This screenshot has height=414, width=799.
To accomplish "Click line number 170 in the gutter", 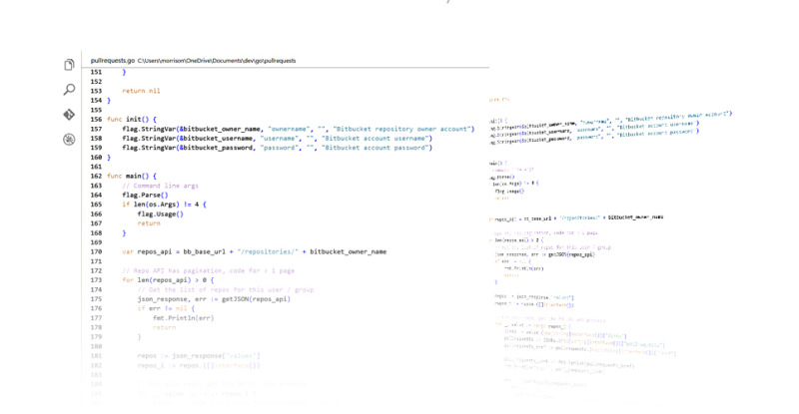I will [96, 251].
